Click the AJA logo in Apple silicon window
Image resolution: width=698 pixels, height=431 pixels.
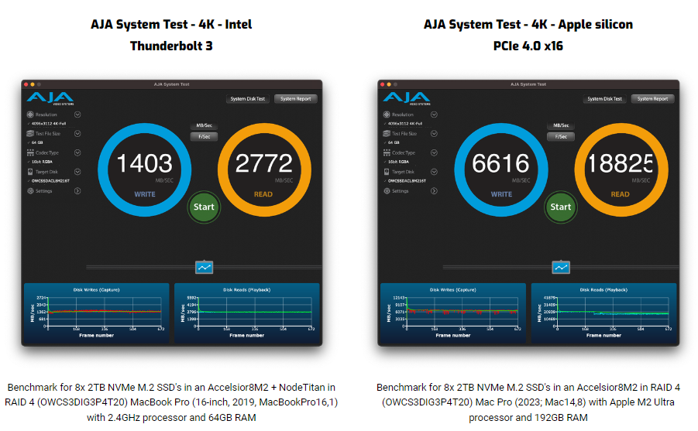[407, 98]
